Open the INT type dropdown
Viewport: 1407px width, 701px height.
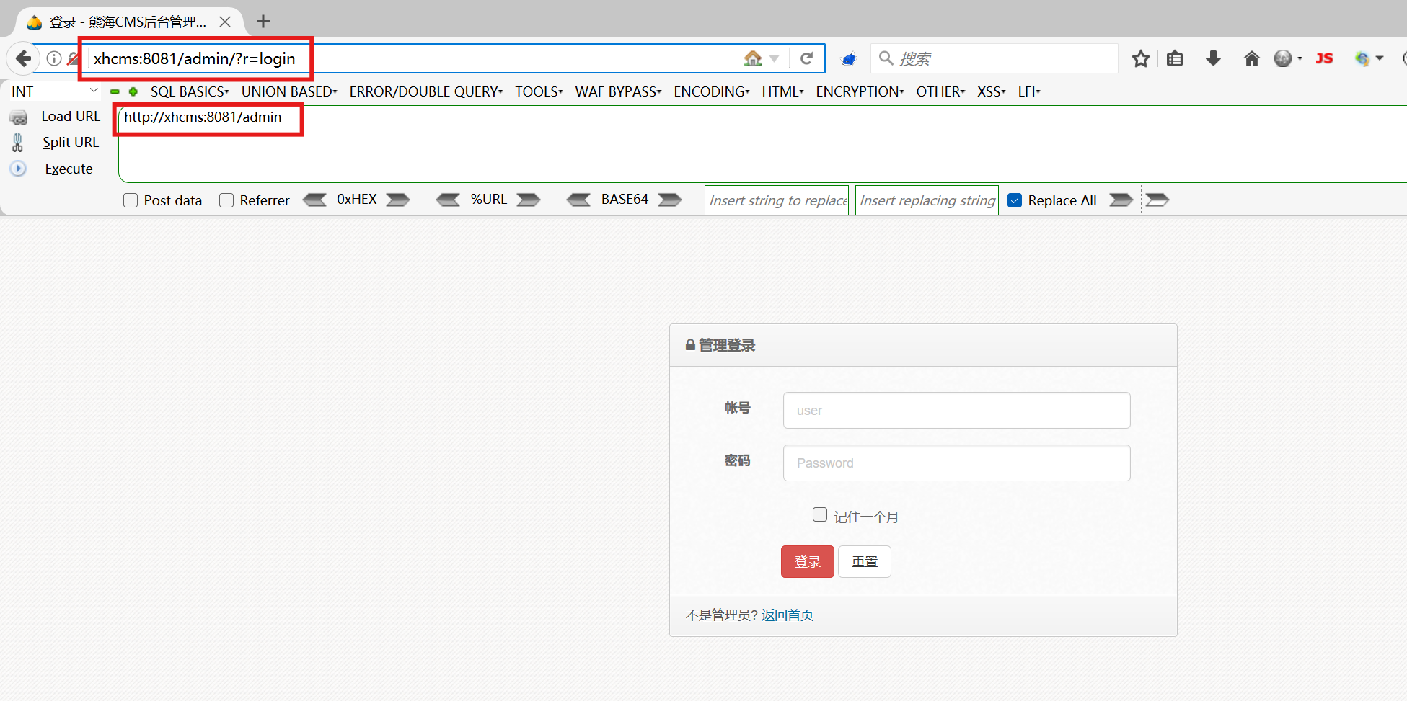click(54, 91)
